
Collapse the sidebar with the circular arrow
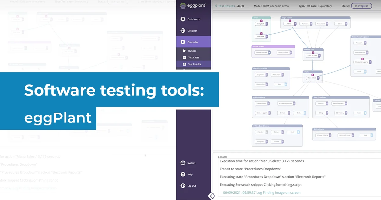[x=211, y=196]
